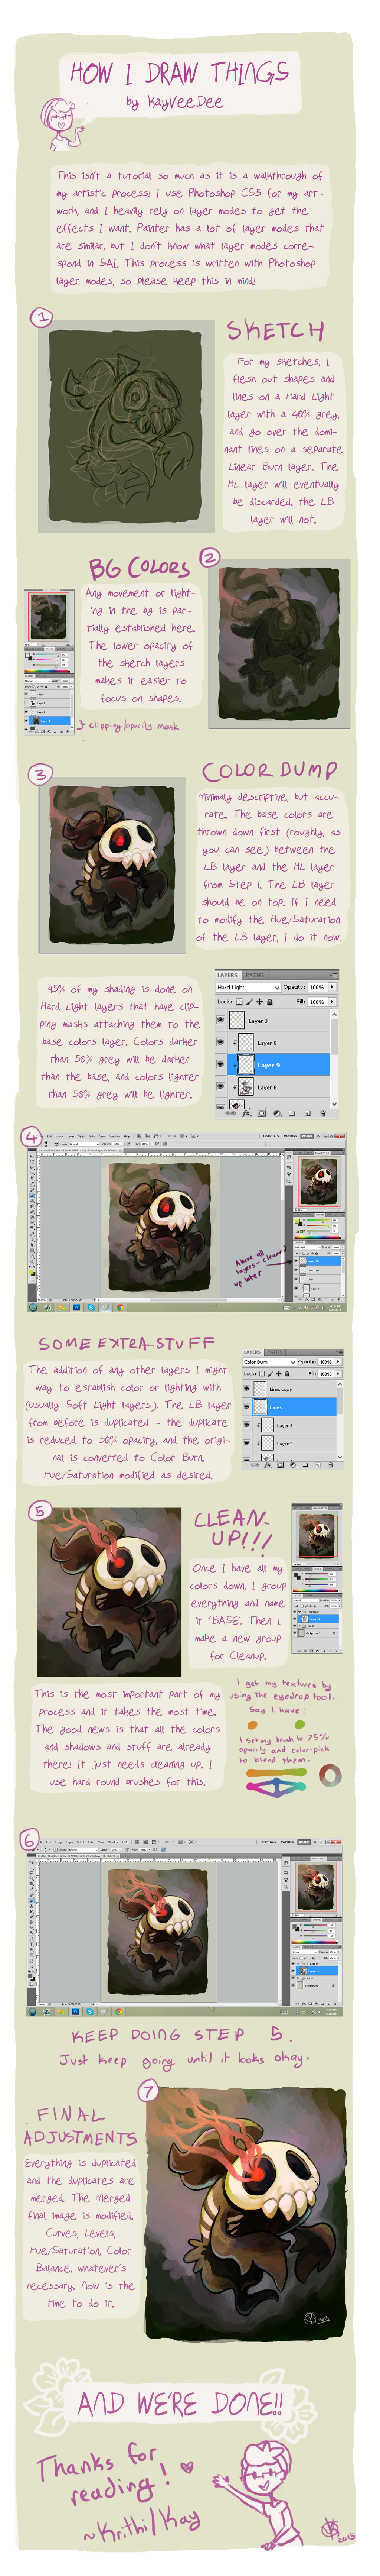Open the Hard Light blend mode dropdown
Image resolution: width=380 pixels, height=2576 pixels.
tap(248, 987)
